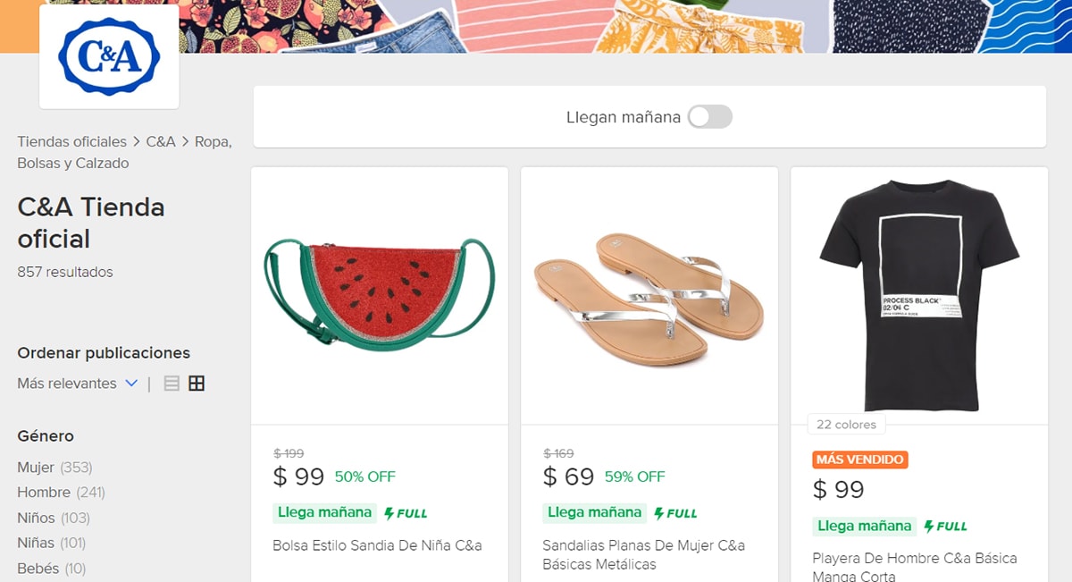Open the Más relevantes sort dropdown
Image resolution: width=1072 pixels, height=582 pixels.
point(67,384)
